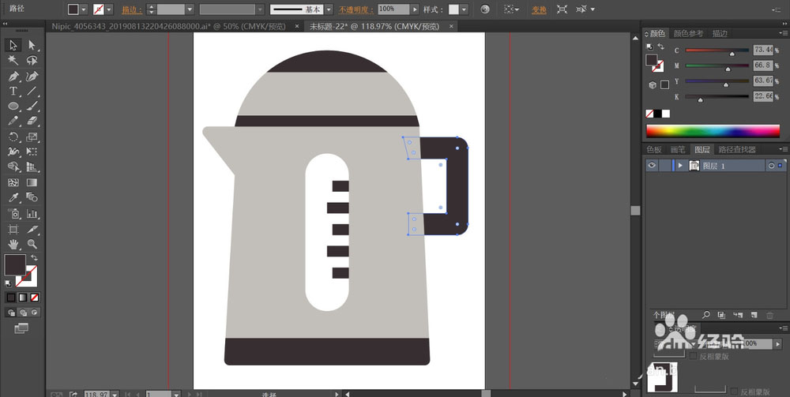Switch to the 路径查找器 panel tab
Viewport: 790px width, 397px height.
736,149
